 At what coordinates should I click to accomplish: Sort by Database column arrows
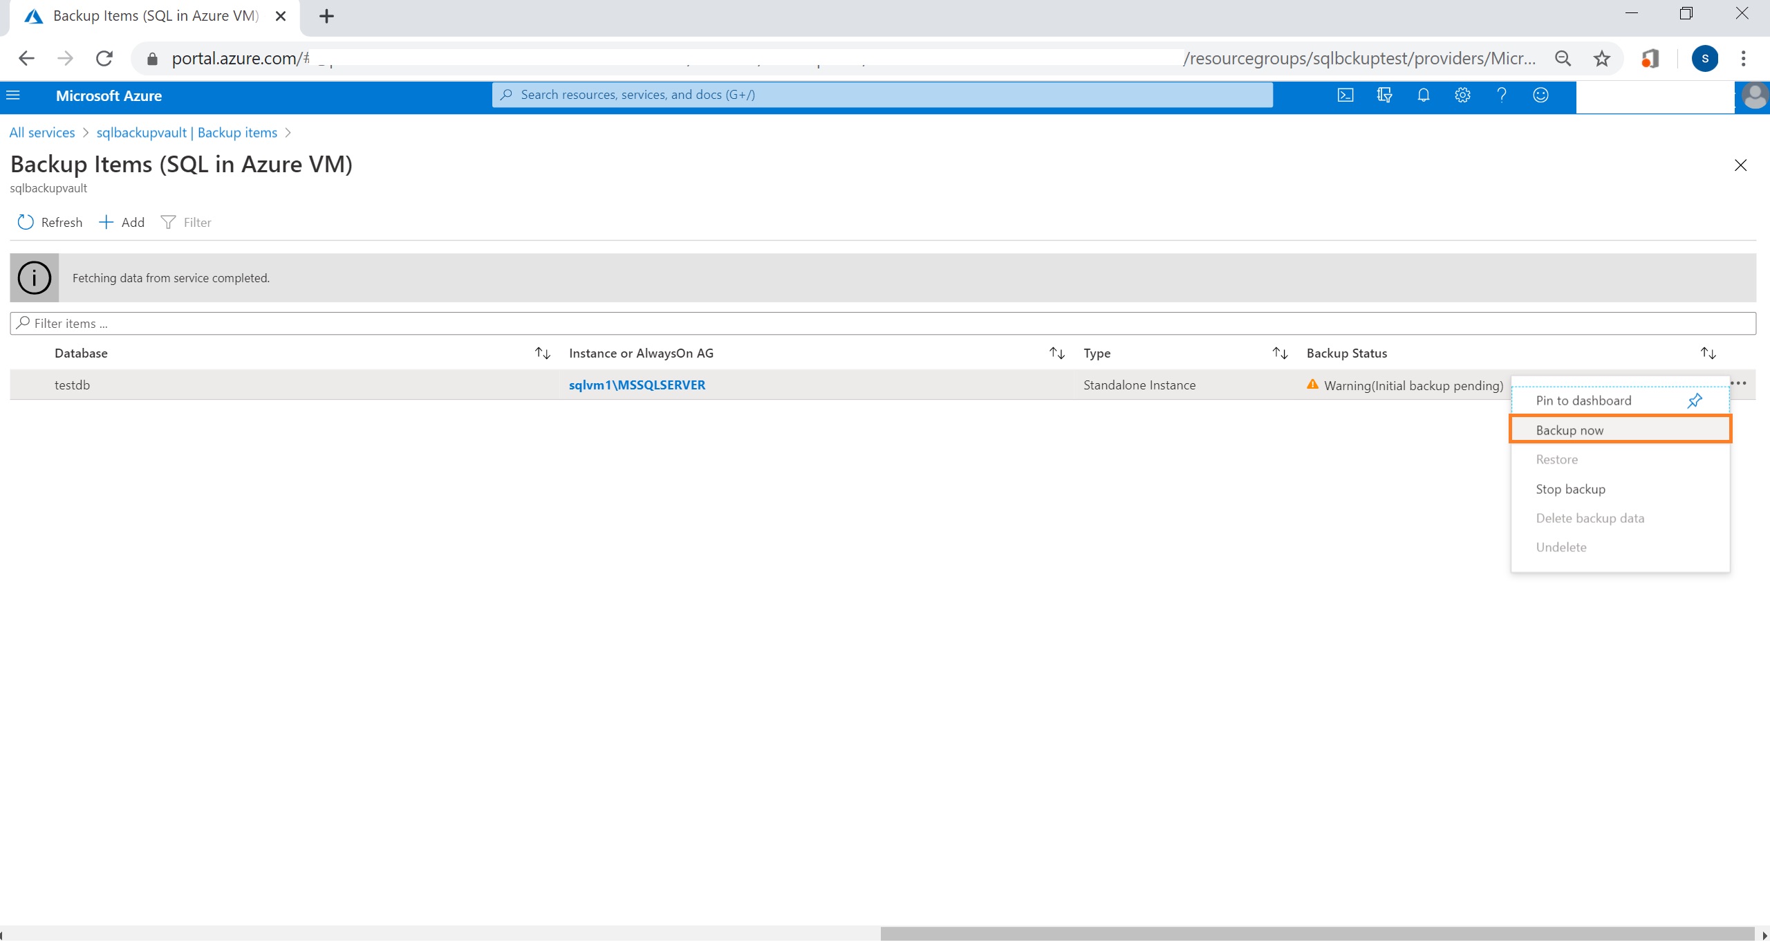click(x=542, y=353)
